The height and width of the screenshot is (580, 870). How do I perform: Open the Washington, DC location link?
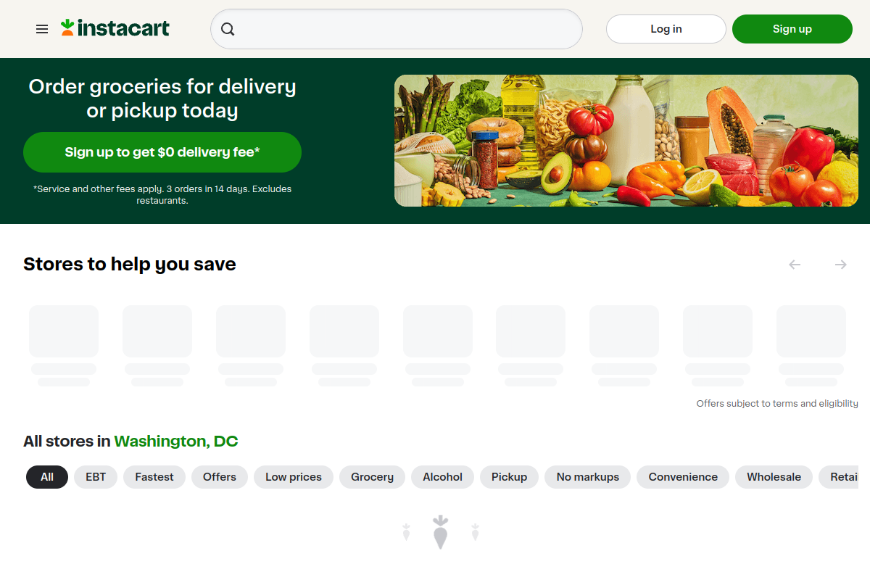click(x=176, y=441)
